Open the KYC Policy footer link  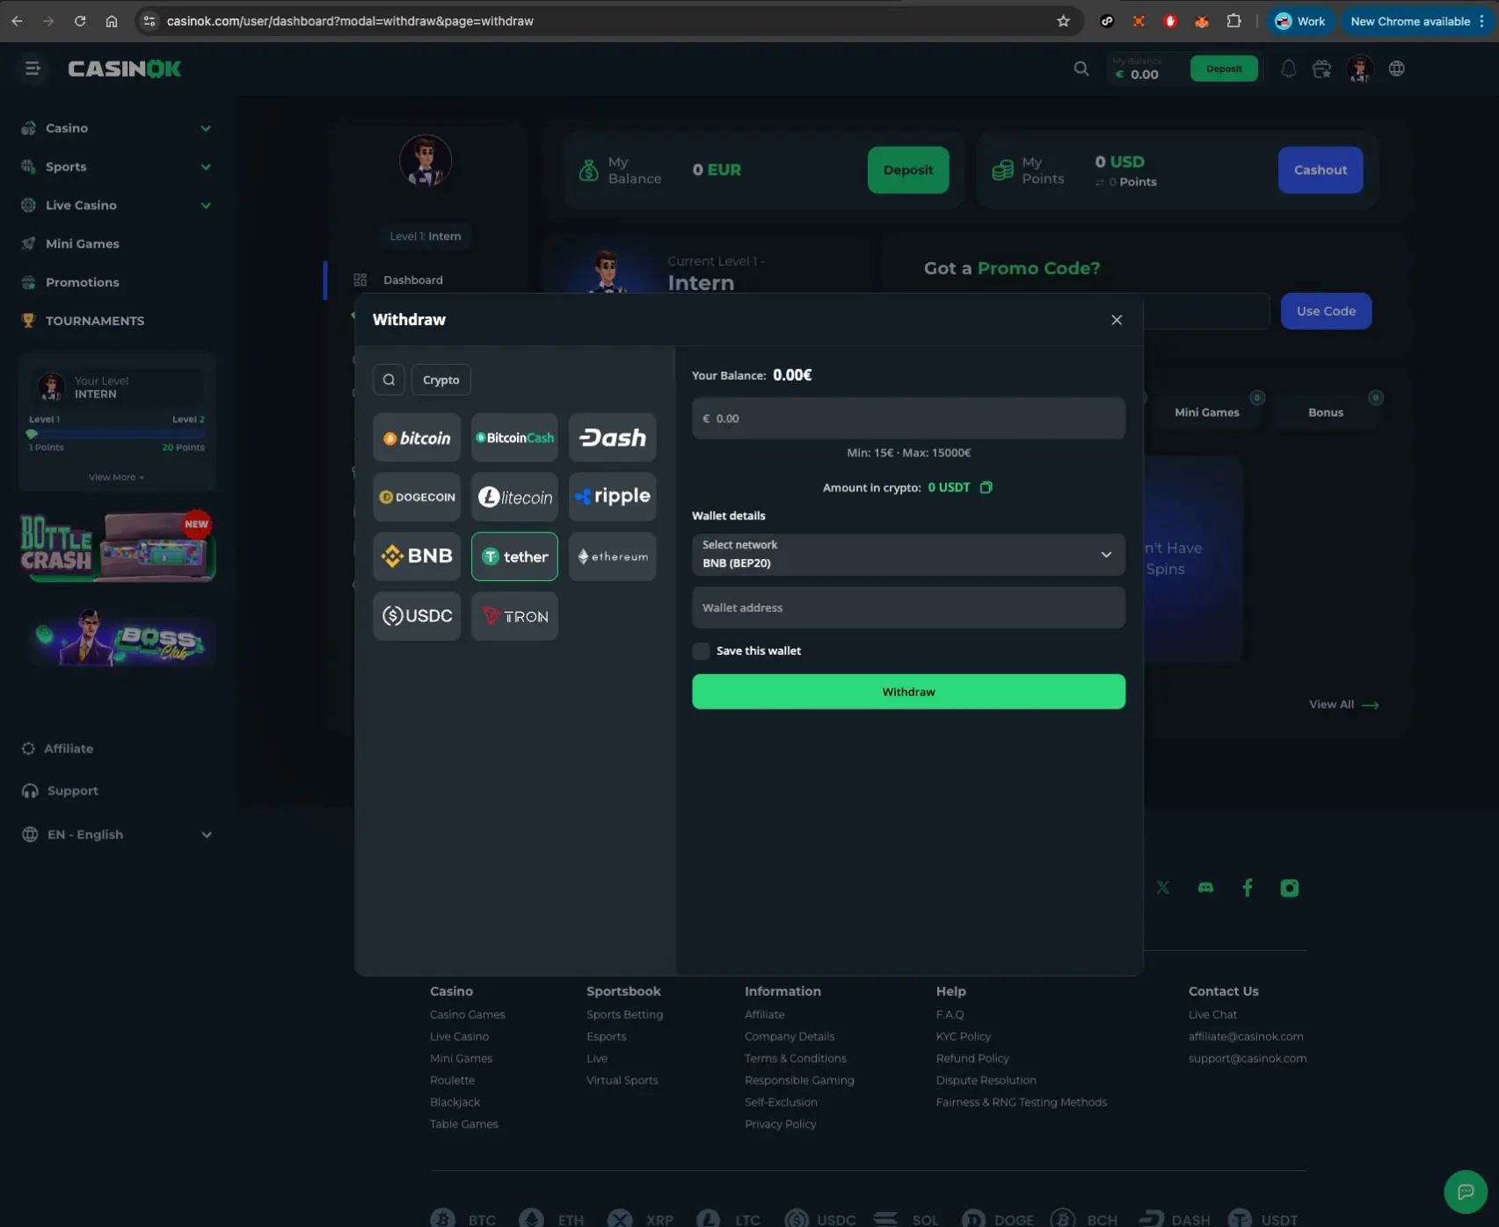(963, 1036)
